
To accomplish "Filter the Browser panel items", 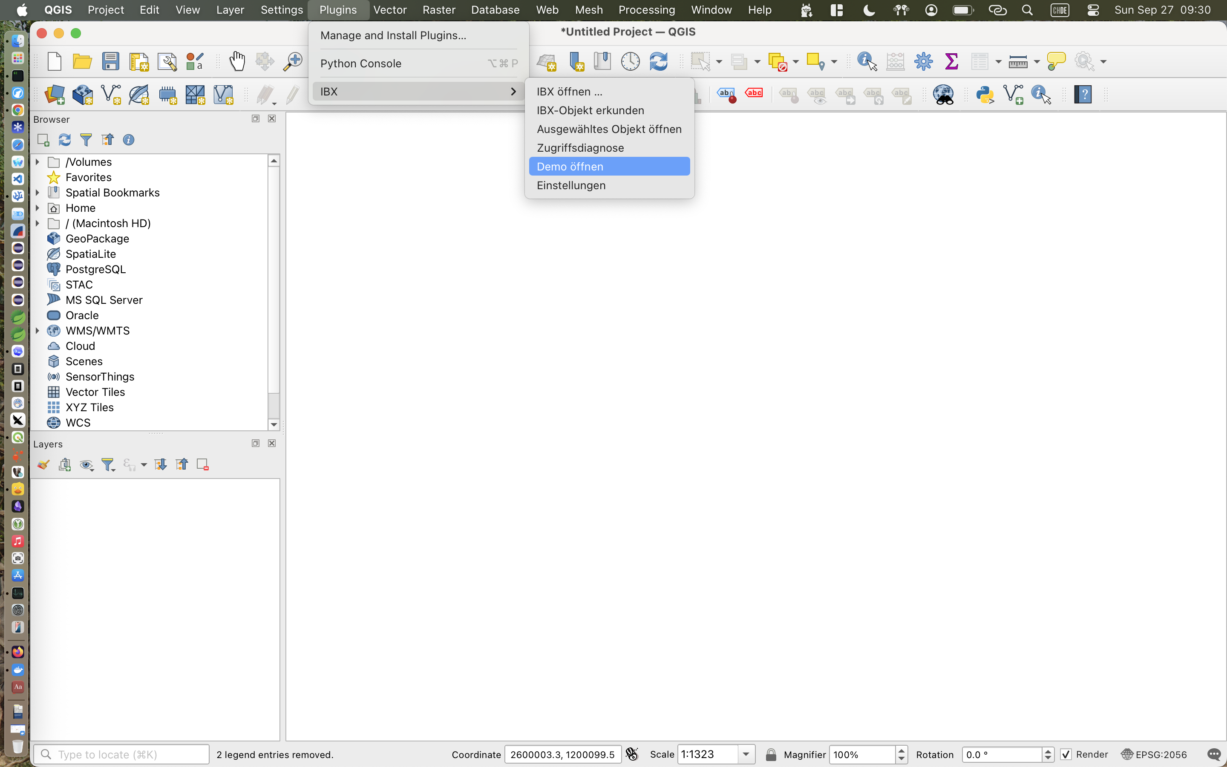I will point(86,140).
